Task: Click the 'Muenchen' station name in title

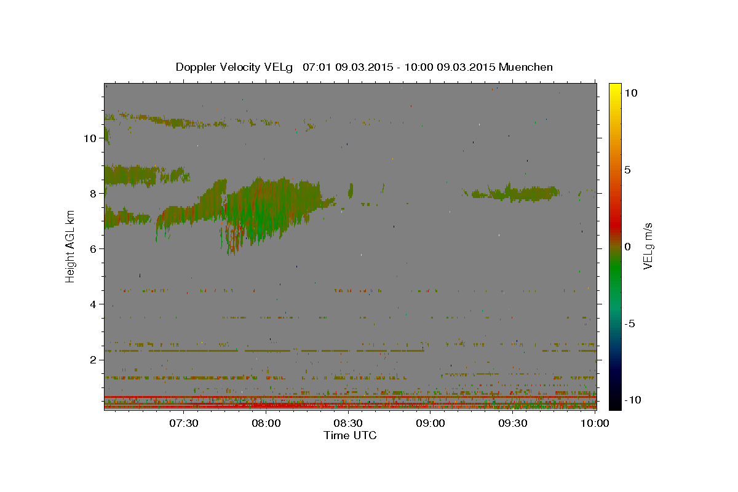Action: (x=526, y=67)
